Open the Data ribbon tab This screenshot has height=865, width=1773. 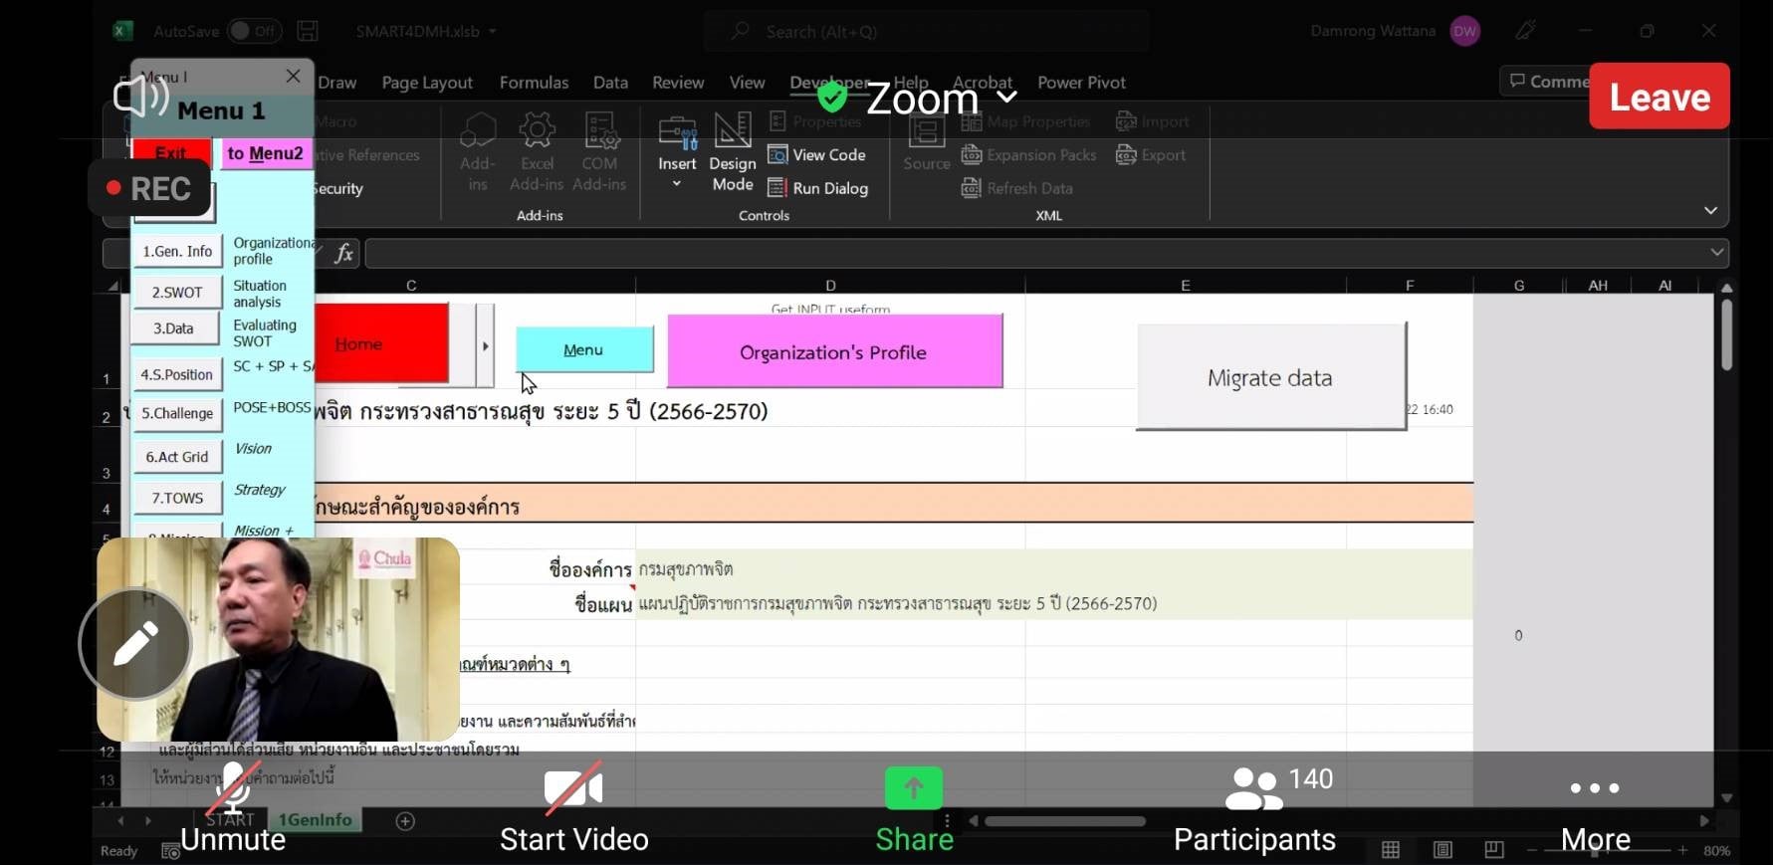[610, 83]
